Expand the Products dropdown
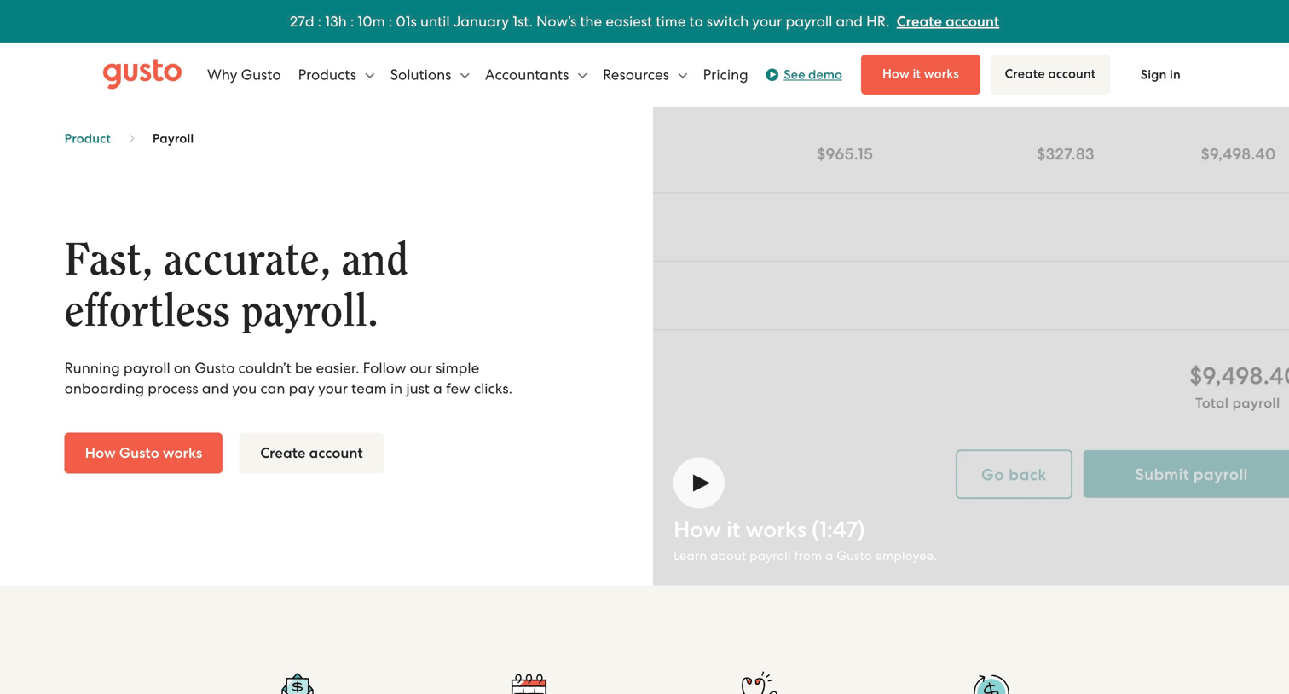The image size is (1289, 694). (336, 75)
